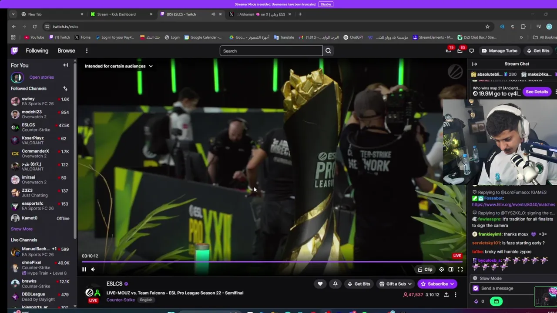Toggle theatre mode on the player
The image size is (557, 313).
(451, 270)
